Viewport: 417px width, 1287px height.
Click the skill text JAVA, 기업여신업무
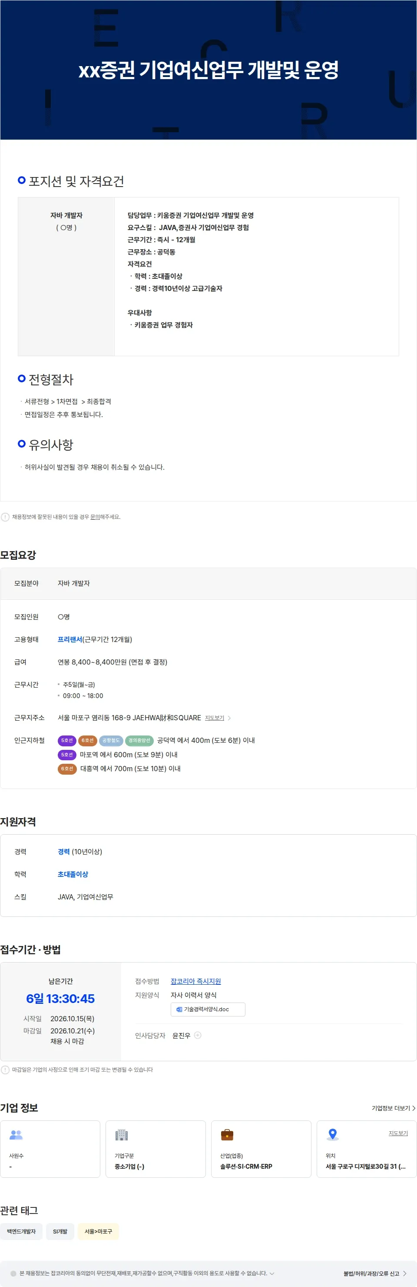click(x=85, y=897)
